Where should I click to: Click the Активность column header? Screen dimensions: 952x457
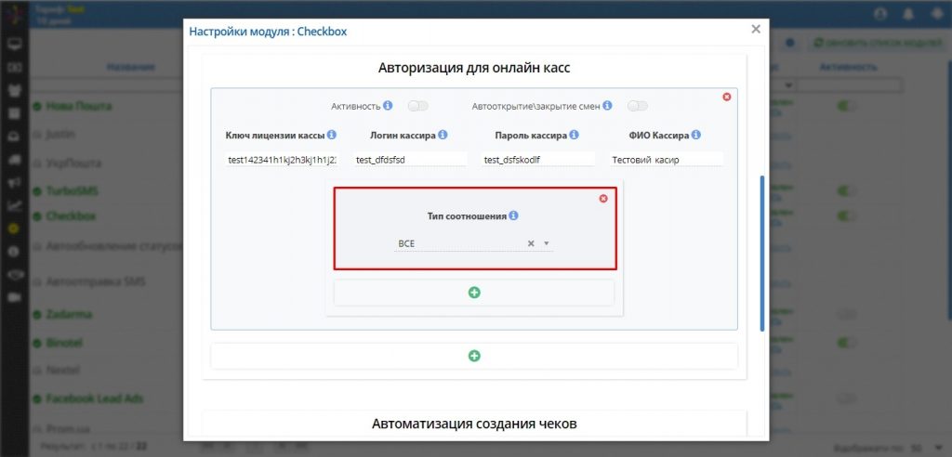(848, 67)
